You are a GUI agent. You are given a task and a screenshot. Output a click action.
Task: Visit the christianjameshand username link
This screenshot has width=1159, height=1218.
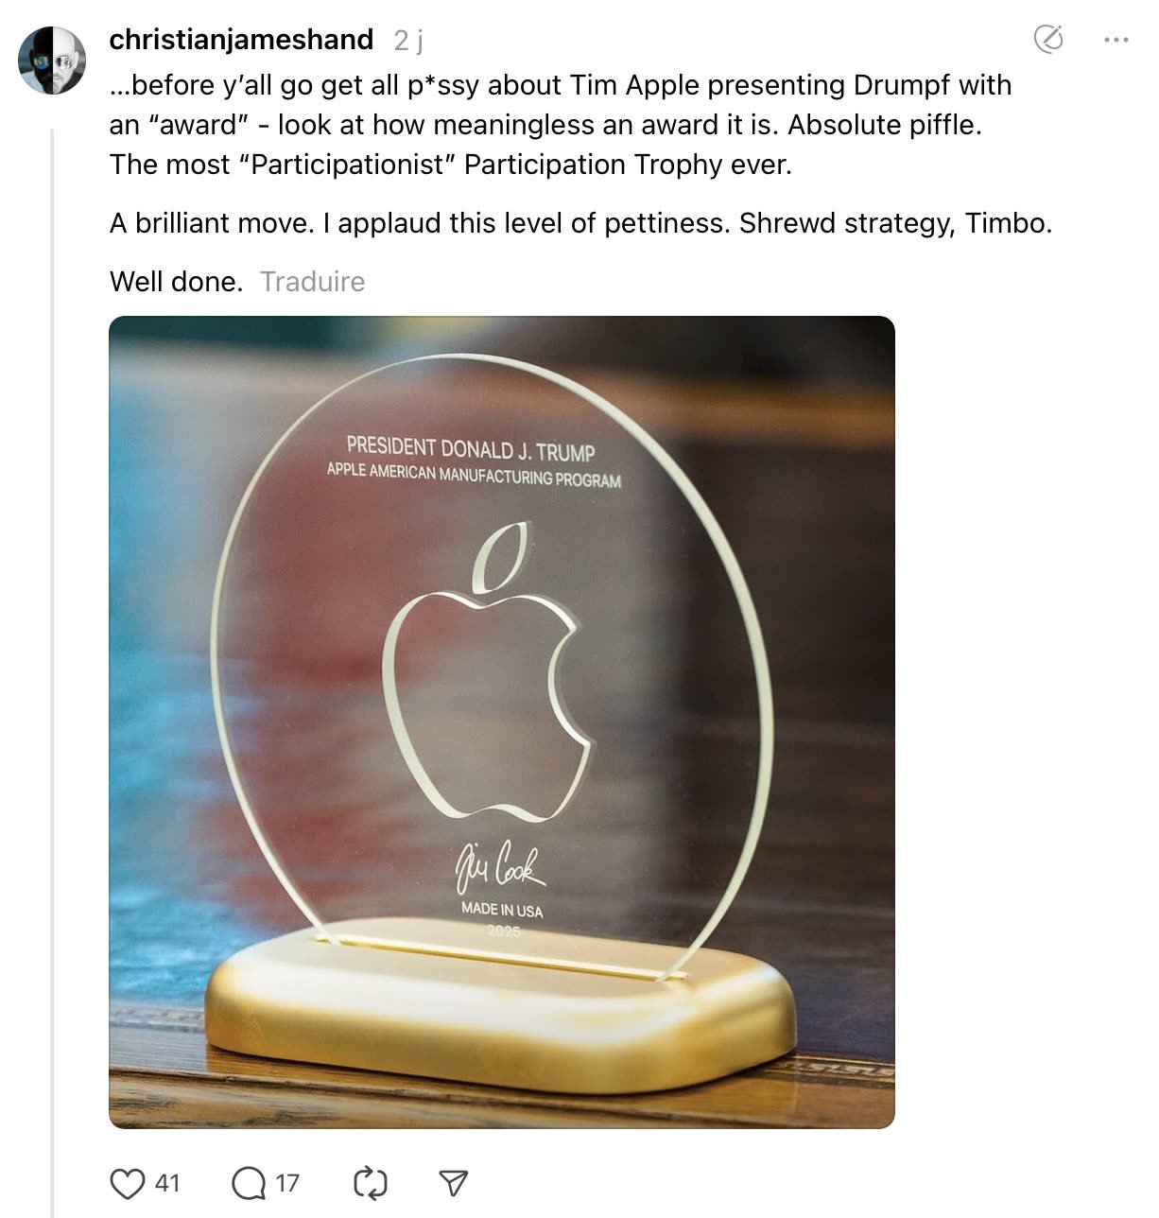pyautogui.click(x=241, y=40)
